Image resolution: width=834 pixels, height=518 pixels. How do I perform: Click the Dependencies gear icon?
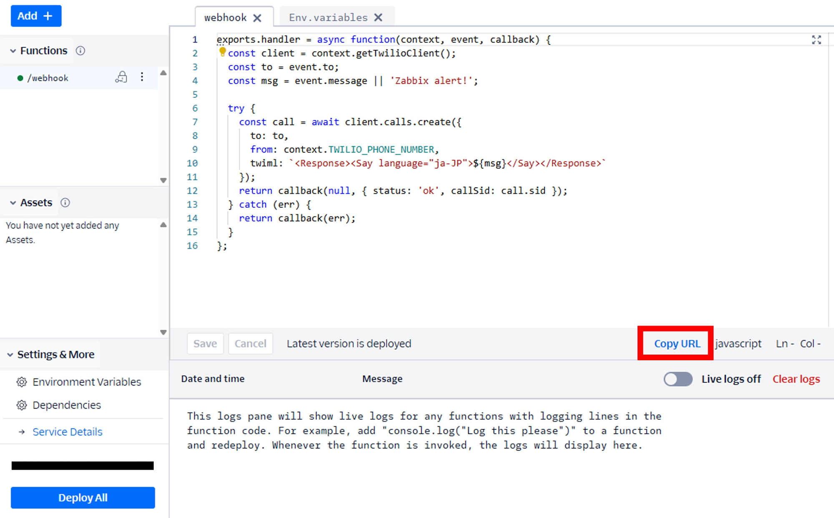[x=22, y=405]
